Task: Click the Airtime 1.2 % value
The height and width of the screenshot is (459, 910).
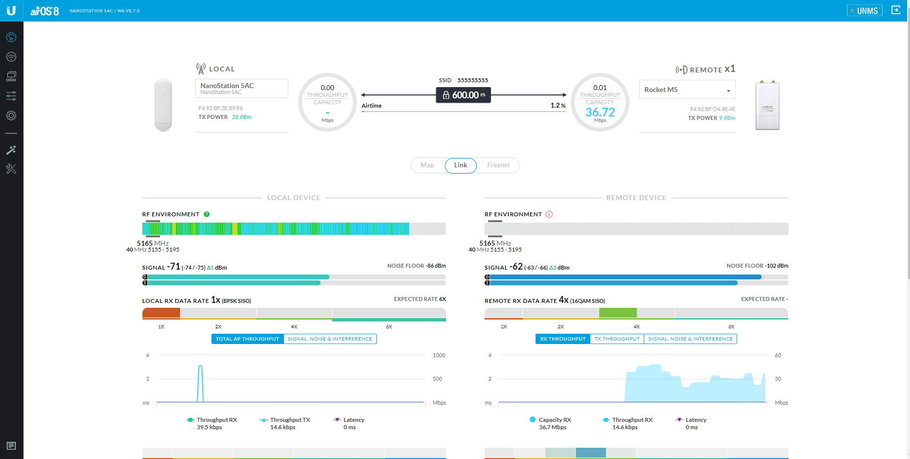Action: 558,106
